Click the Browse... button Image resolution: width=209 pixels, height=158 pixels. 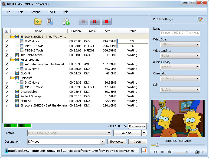(x=117, y=142)
